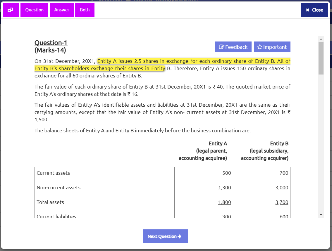Click the 1,300 non-current assets value
332x251 pixels.
tap(224, 188)
